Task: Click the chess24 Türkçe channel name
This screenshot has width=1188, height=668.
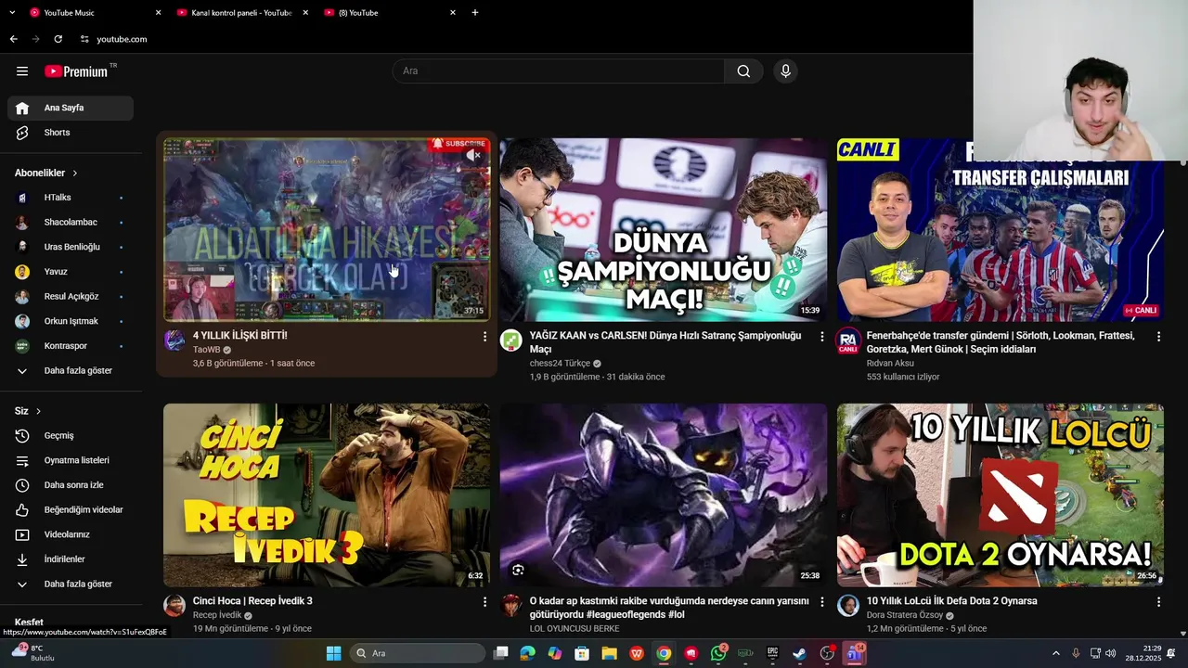Action: coord(560,364)
